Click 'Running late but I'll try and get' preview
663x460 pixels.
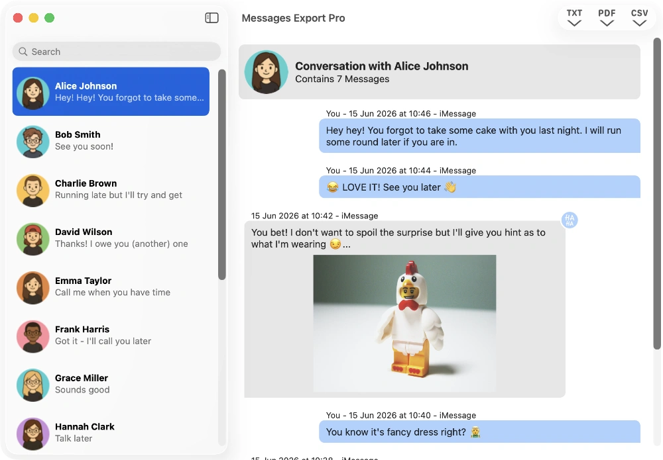tap(119, 195)
